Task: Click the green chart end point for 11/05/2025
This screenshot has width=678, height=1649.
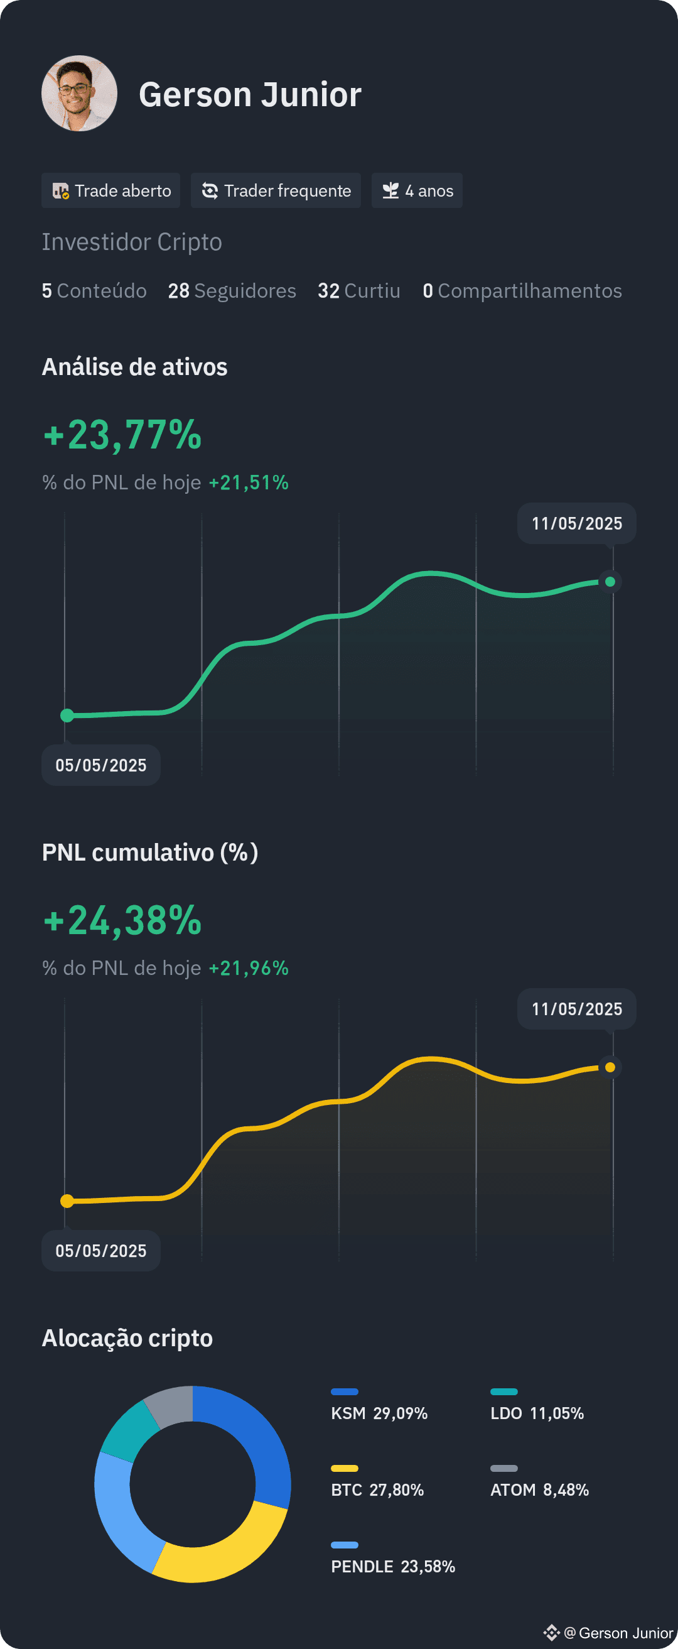Action: click(x=610, y=582)
